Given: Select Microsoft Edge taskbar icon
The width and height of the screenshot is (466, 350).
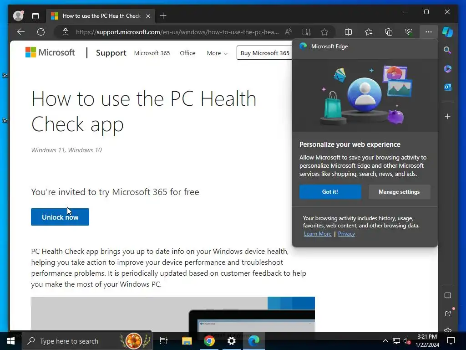Looking at the screenshot, I should (254, 341).
